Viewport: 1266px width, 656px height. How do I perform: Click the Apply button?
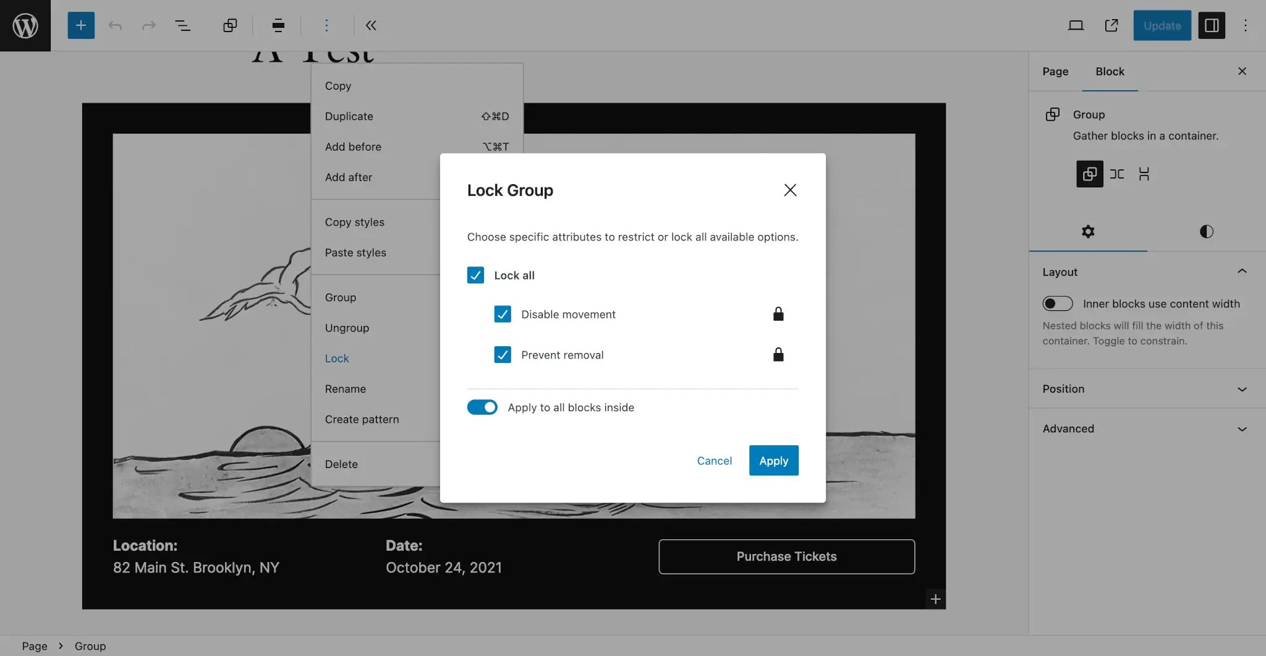pos(773,460)
